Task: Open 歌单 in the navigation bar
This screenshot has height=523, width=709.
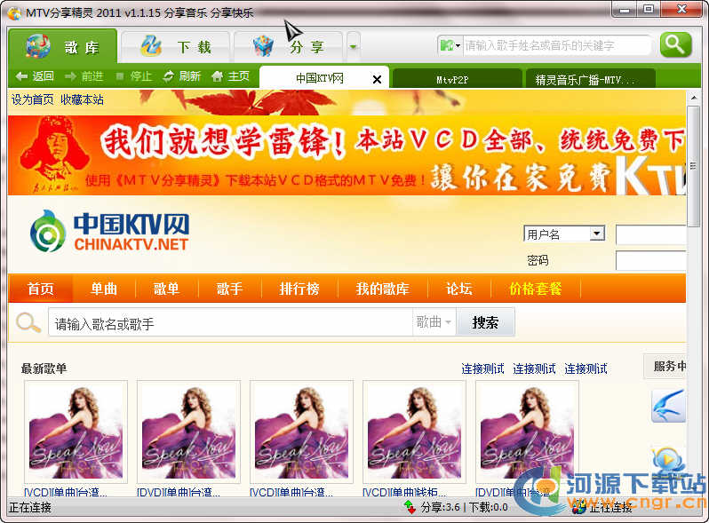Action: [166, 289]
